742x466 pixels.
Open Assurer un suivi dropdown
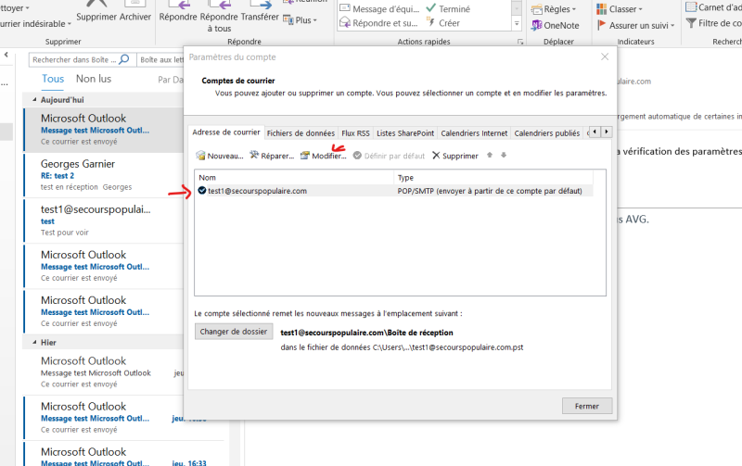point(635,26)
